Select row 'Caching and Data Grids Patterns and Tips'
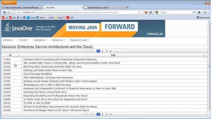 point(105,70)
